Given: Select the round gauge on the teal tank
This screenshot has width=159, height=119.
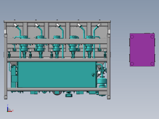Looking at the screenshot, I should click(93, 75).
